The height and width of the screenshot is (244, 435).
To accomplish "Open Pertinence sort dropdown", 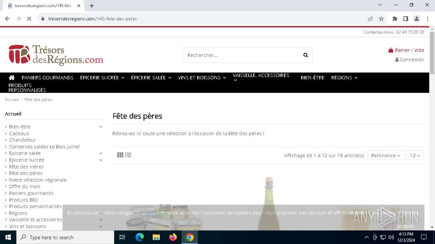I will 386,156.
